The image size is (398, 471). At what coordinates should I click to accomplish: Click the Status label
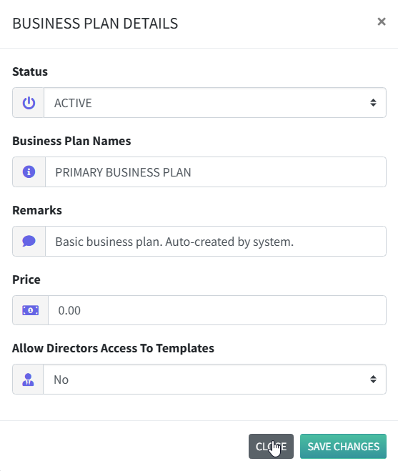[30, 71]
